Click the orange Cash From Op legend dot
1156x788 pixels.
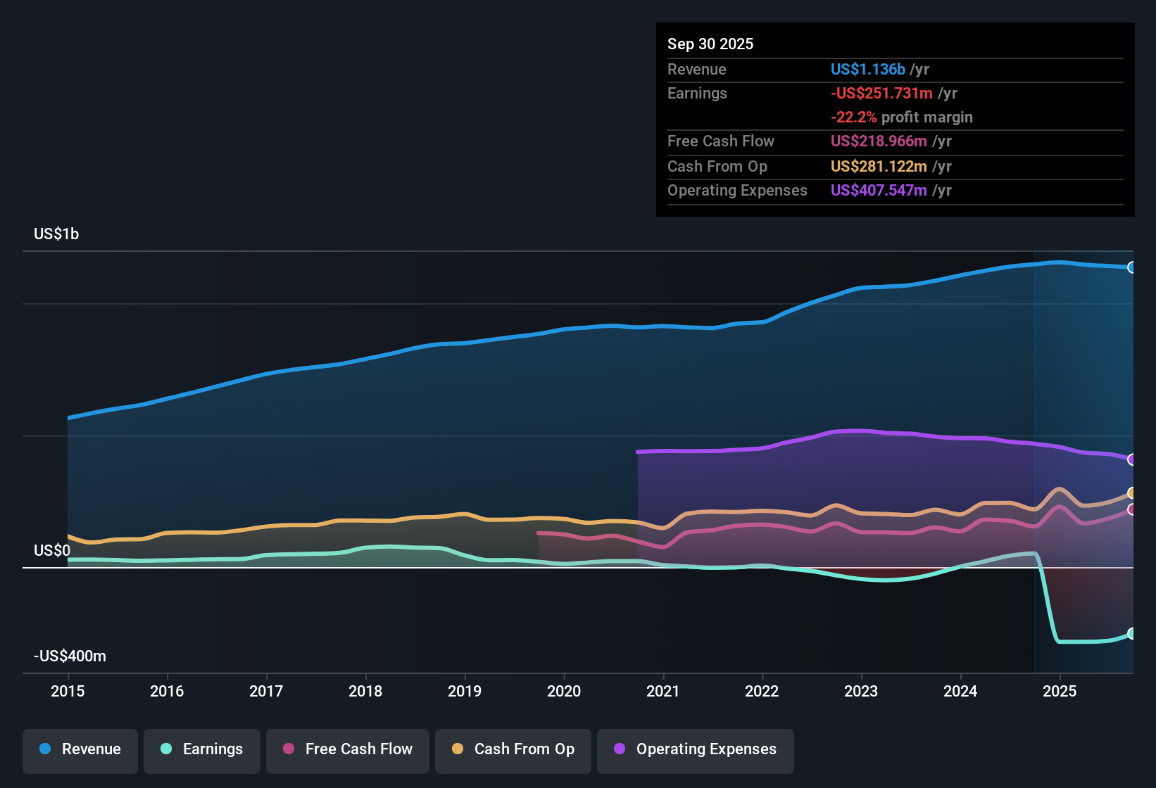click(x=458, y=749)
